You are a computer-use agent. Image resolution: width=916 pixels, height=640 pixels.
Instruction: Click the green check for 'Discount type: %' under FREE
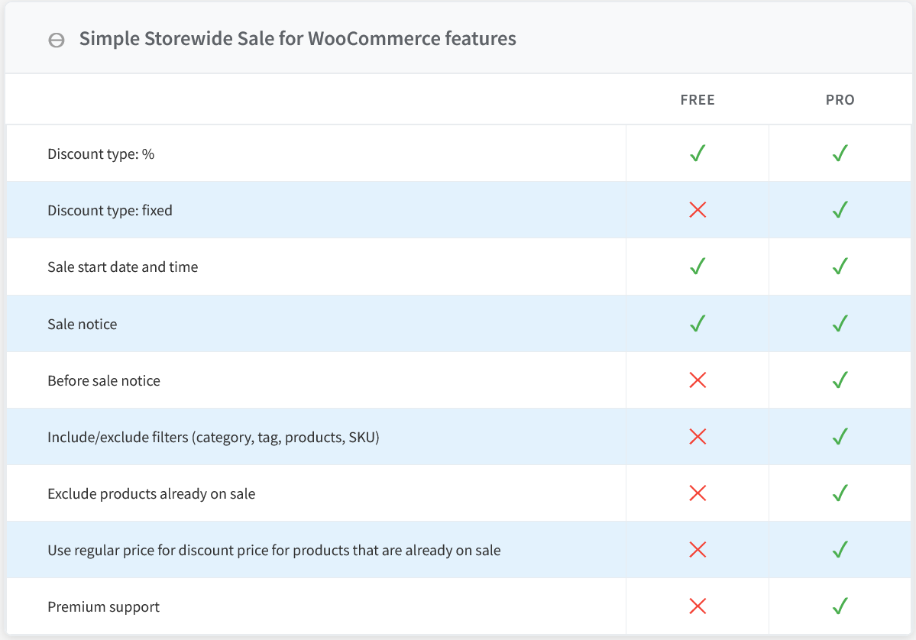point(697,154)
